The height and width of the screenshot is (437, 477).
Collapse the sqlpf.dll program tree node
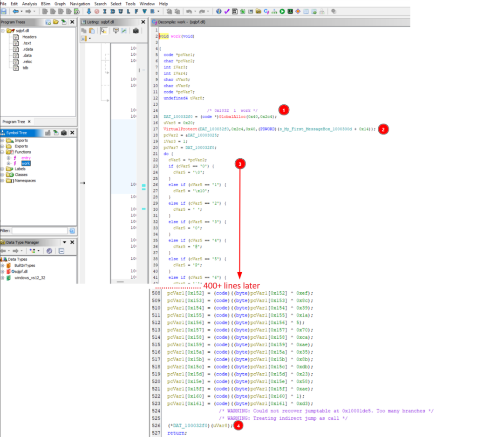2,31
